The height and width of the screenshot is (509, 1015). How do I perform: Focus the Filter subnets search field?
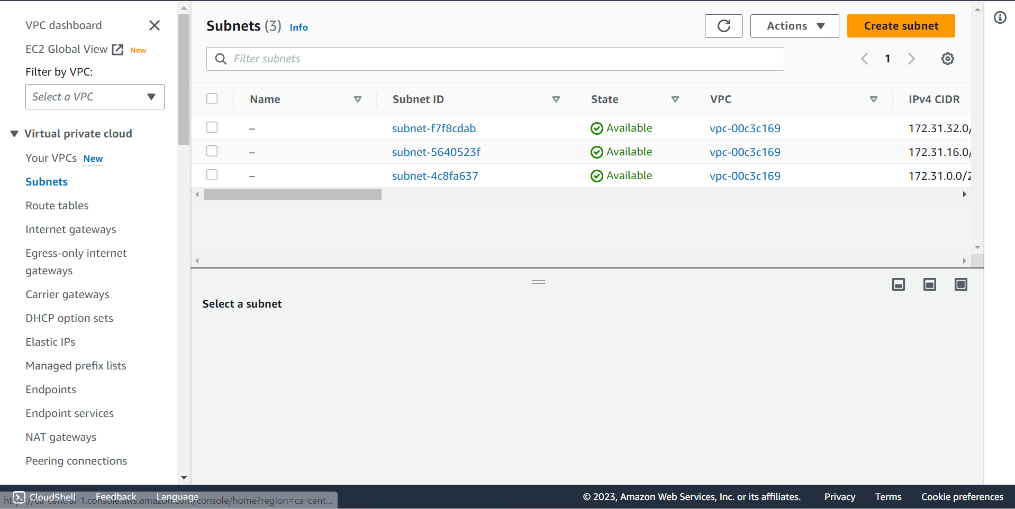tap(495, 59)
